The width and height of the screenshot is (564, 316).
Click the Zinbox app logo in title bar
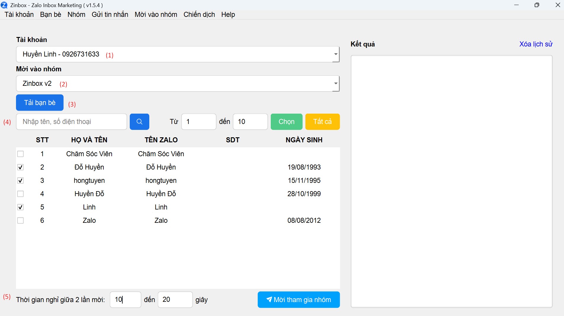[4, 5]
